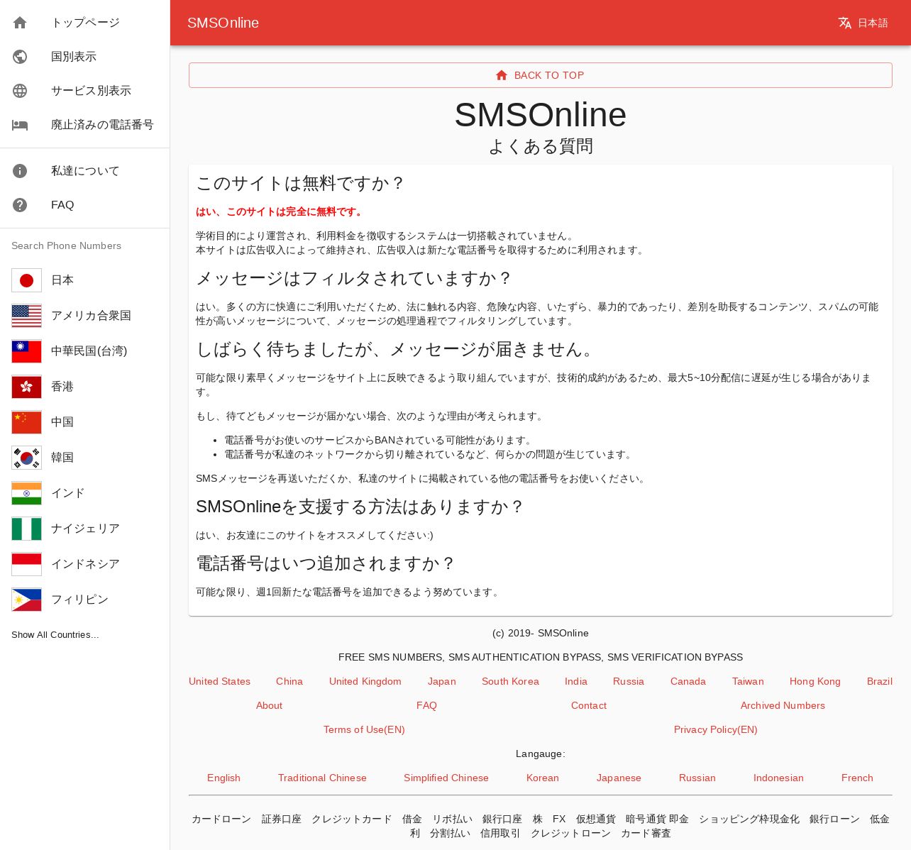911x850 pixels.
Task: Switch language to Simplified Chinese
Action: pos(446,778)
